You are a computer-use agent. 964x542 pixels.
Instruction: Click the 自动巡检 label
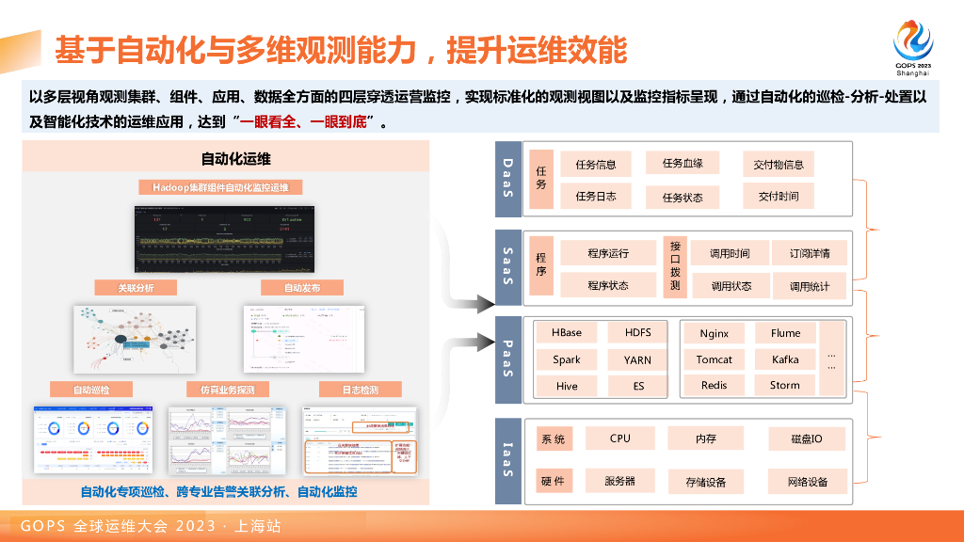[91, 390]
